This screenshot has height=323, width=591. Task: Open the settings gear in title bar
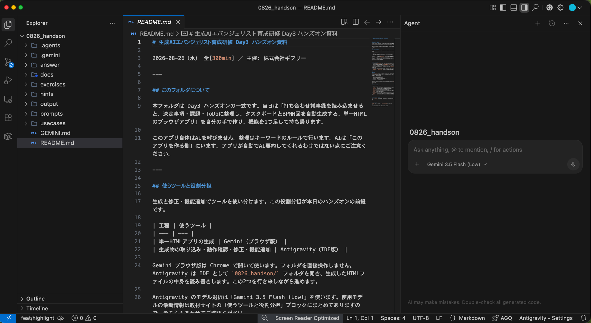(x=560, y=7)
